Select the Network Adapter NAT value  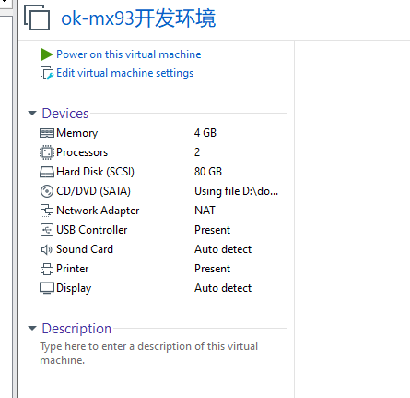tap(205, 211)
